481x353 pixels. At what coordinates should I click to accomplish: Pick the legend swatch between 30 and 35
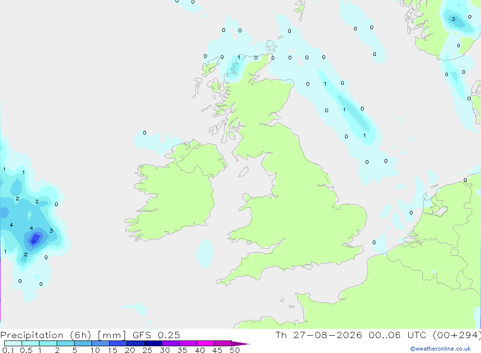171,343
